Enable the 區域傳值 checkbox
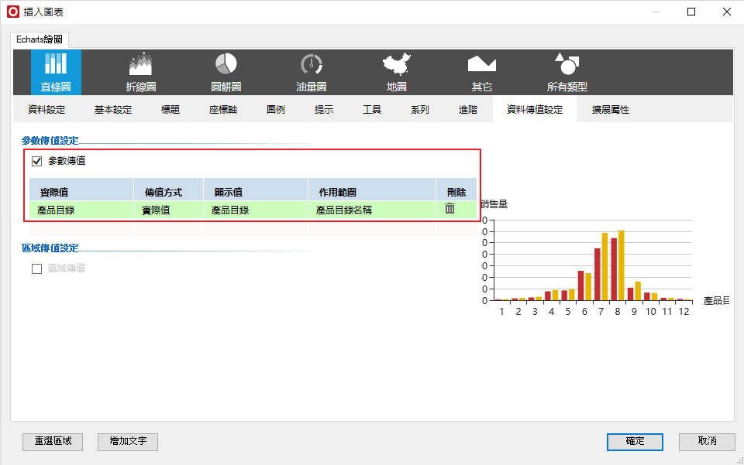Screen dimensions: 744x465 tap(36, 268)
